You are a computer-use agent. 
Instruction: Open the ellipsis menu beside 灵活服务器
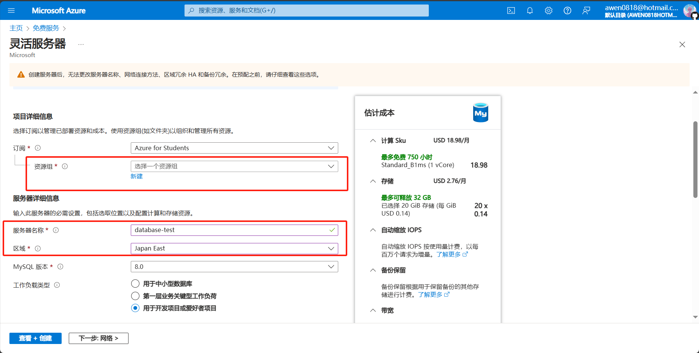(x=81, y=44)
